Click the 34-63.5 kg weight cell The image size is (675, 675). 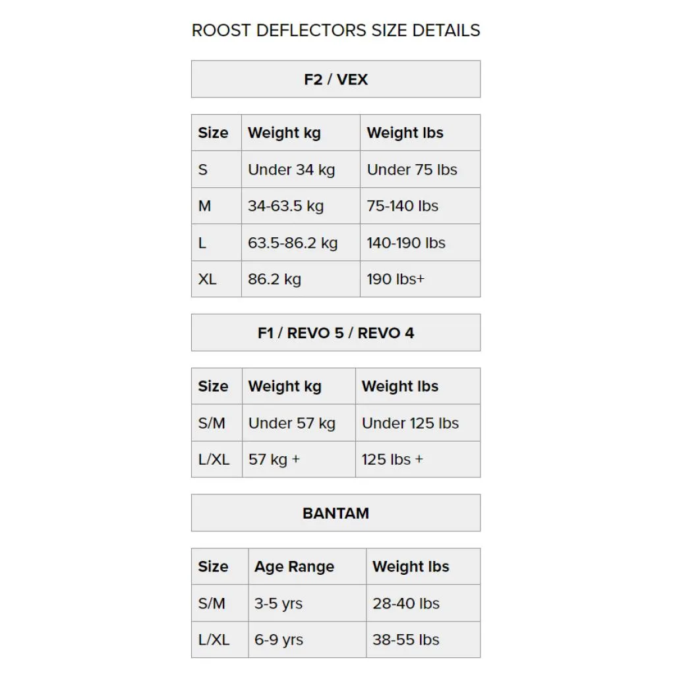click(x=301, y=206)
